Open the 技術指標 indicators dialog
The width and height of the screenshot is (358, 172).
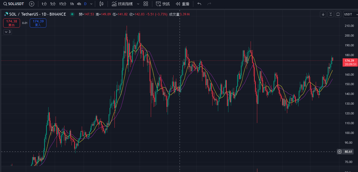(122, 4)
